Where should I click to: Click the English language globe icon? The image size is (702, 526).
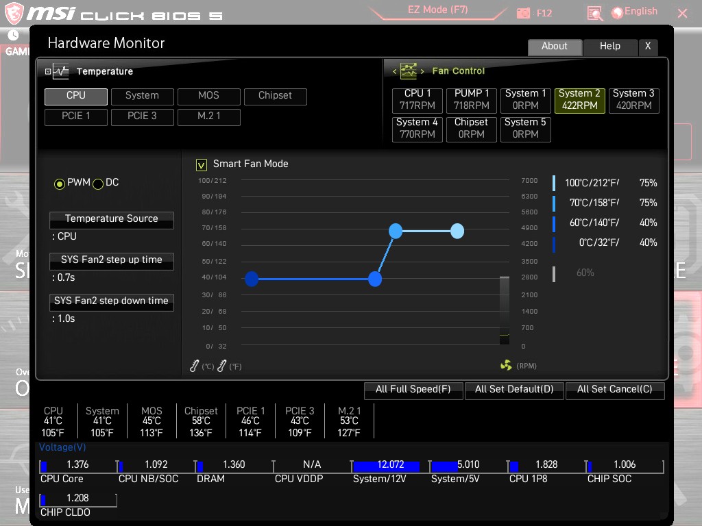pyautogui.click(x=617, y=12)
